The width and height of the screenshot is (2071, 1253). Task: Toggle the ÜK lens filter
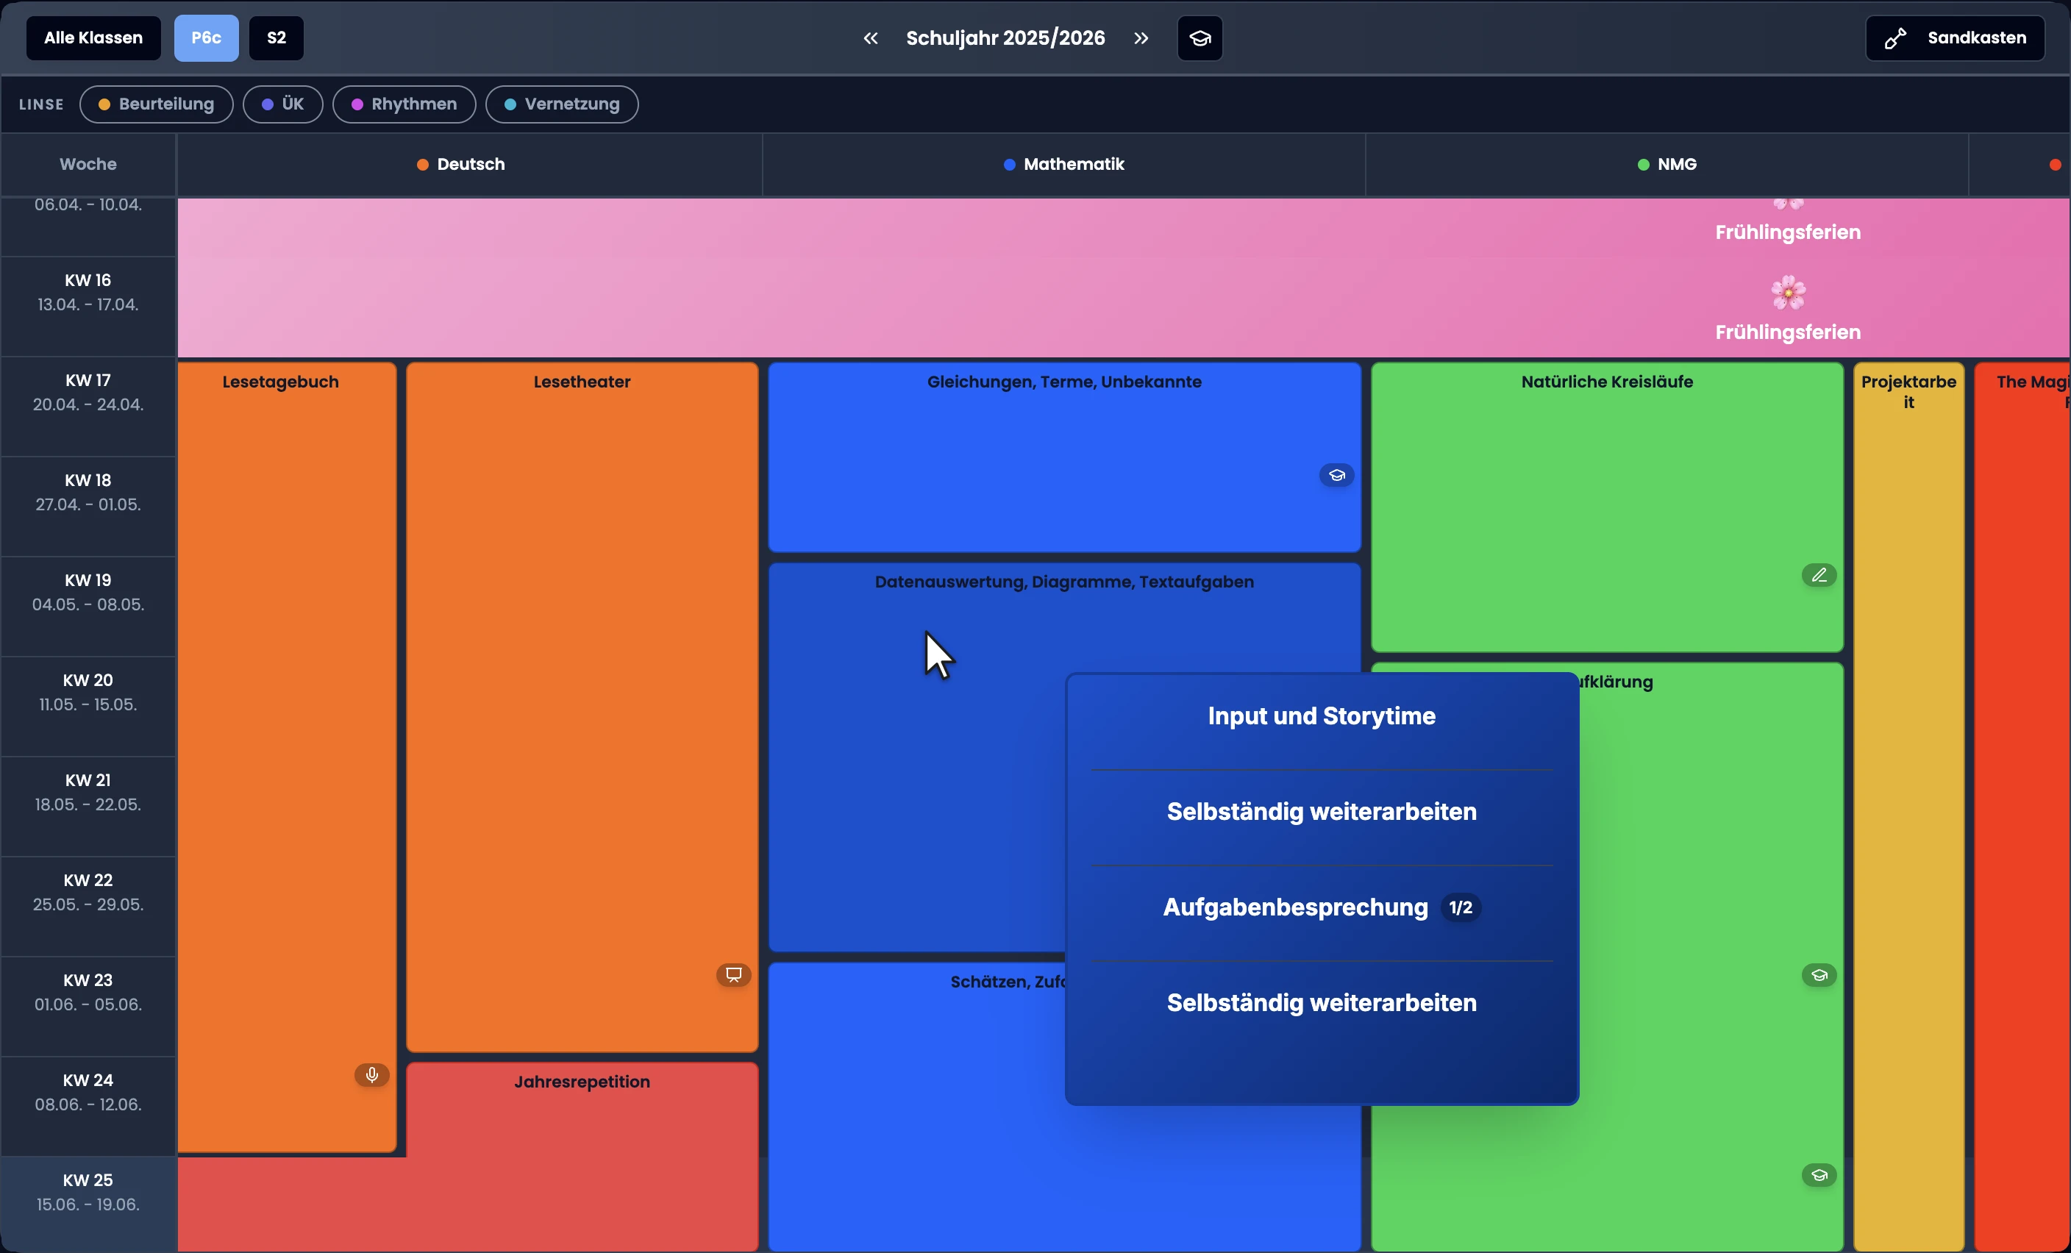[x=282, y=104]
